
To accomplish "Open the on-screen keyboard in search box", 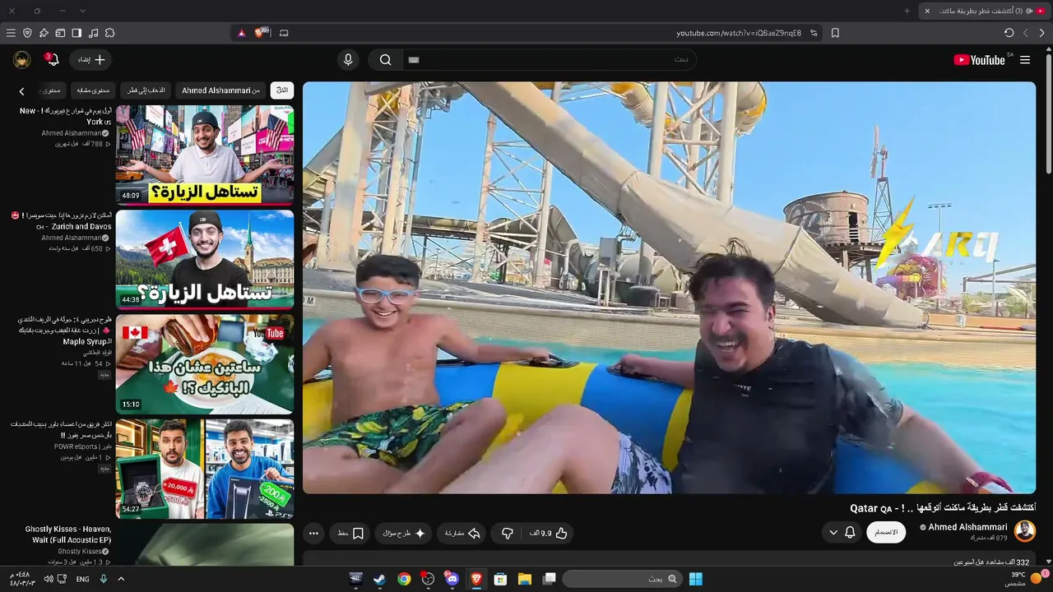I will coord(414,60).
